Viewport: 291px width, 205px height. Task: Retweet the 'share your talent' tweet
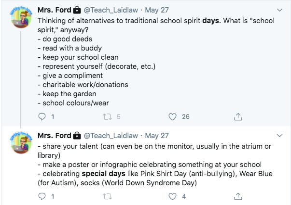107,196
